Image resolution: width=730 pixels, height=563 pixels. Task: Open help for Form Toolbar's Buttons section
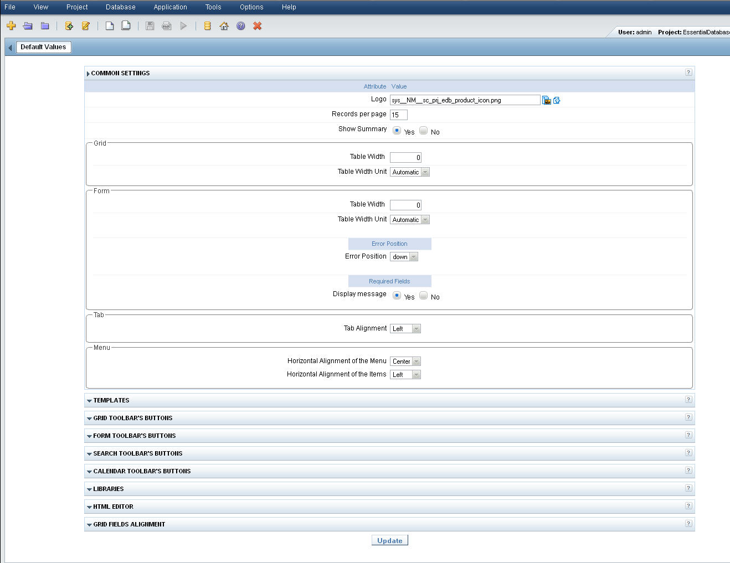(688, 435)
